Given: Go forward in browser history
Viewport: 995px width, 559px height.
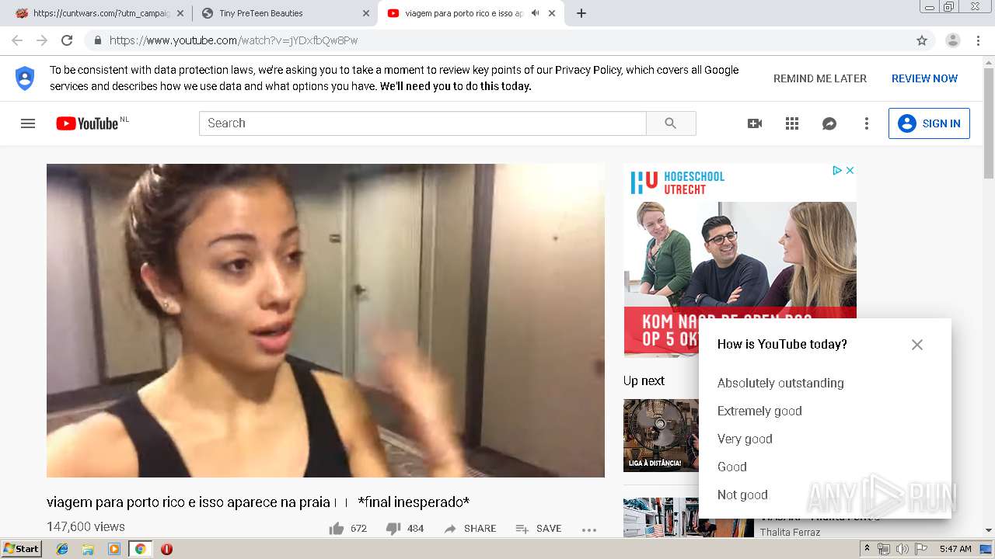Looking at the screenshot, I should click(x=42, y=40).
